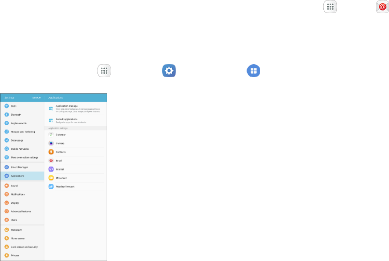Select Data usage in the sidebar

tap(22, 140)
